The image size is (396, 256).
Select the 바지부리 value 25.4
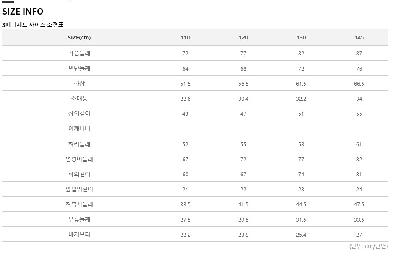301,235
